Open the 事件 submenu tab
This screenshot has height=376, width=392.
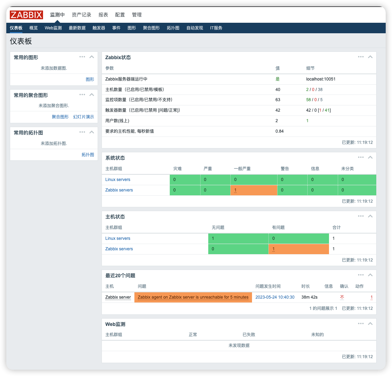[116, 28]
